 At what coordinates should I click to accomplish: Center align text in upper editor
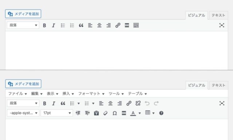pyautogui.click(x=99, y=26)
